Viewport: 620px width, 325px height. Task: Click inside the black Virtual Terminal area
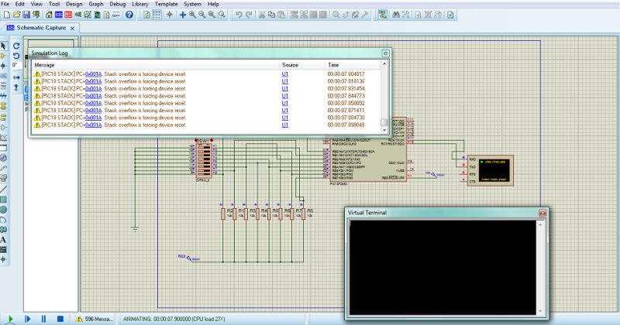pyautogui.click(x=443, y=267)
